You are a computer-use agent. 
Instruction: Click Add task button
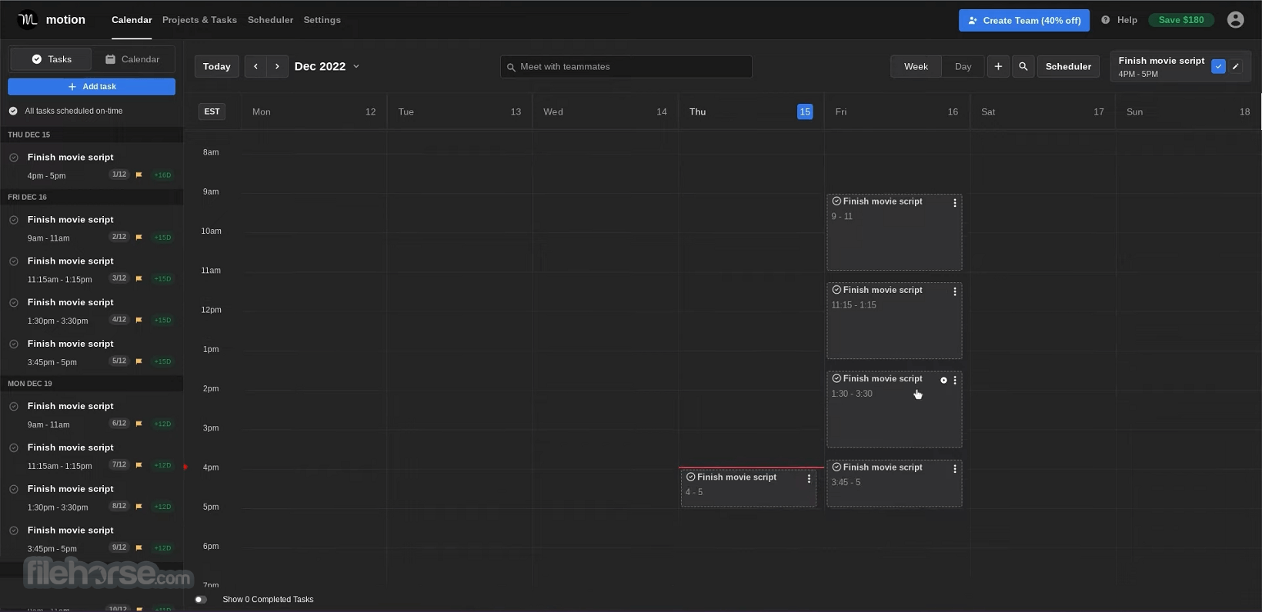pyautogui.click(x=92, y=87)
